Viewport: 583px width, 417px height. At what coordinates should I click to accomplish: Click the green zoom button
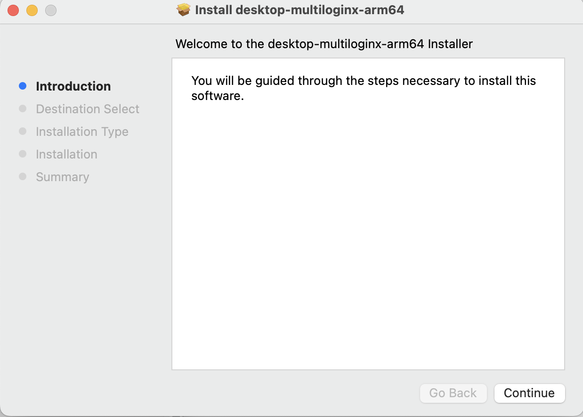(50, 10)
